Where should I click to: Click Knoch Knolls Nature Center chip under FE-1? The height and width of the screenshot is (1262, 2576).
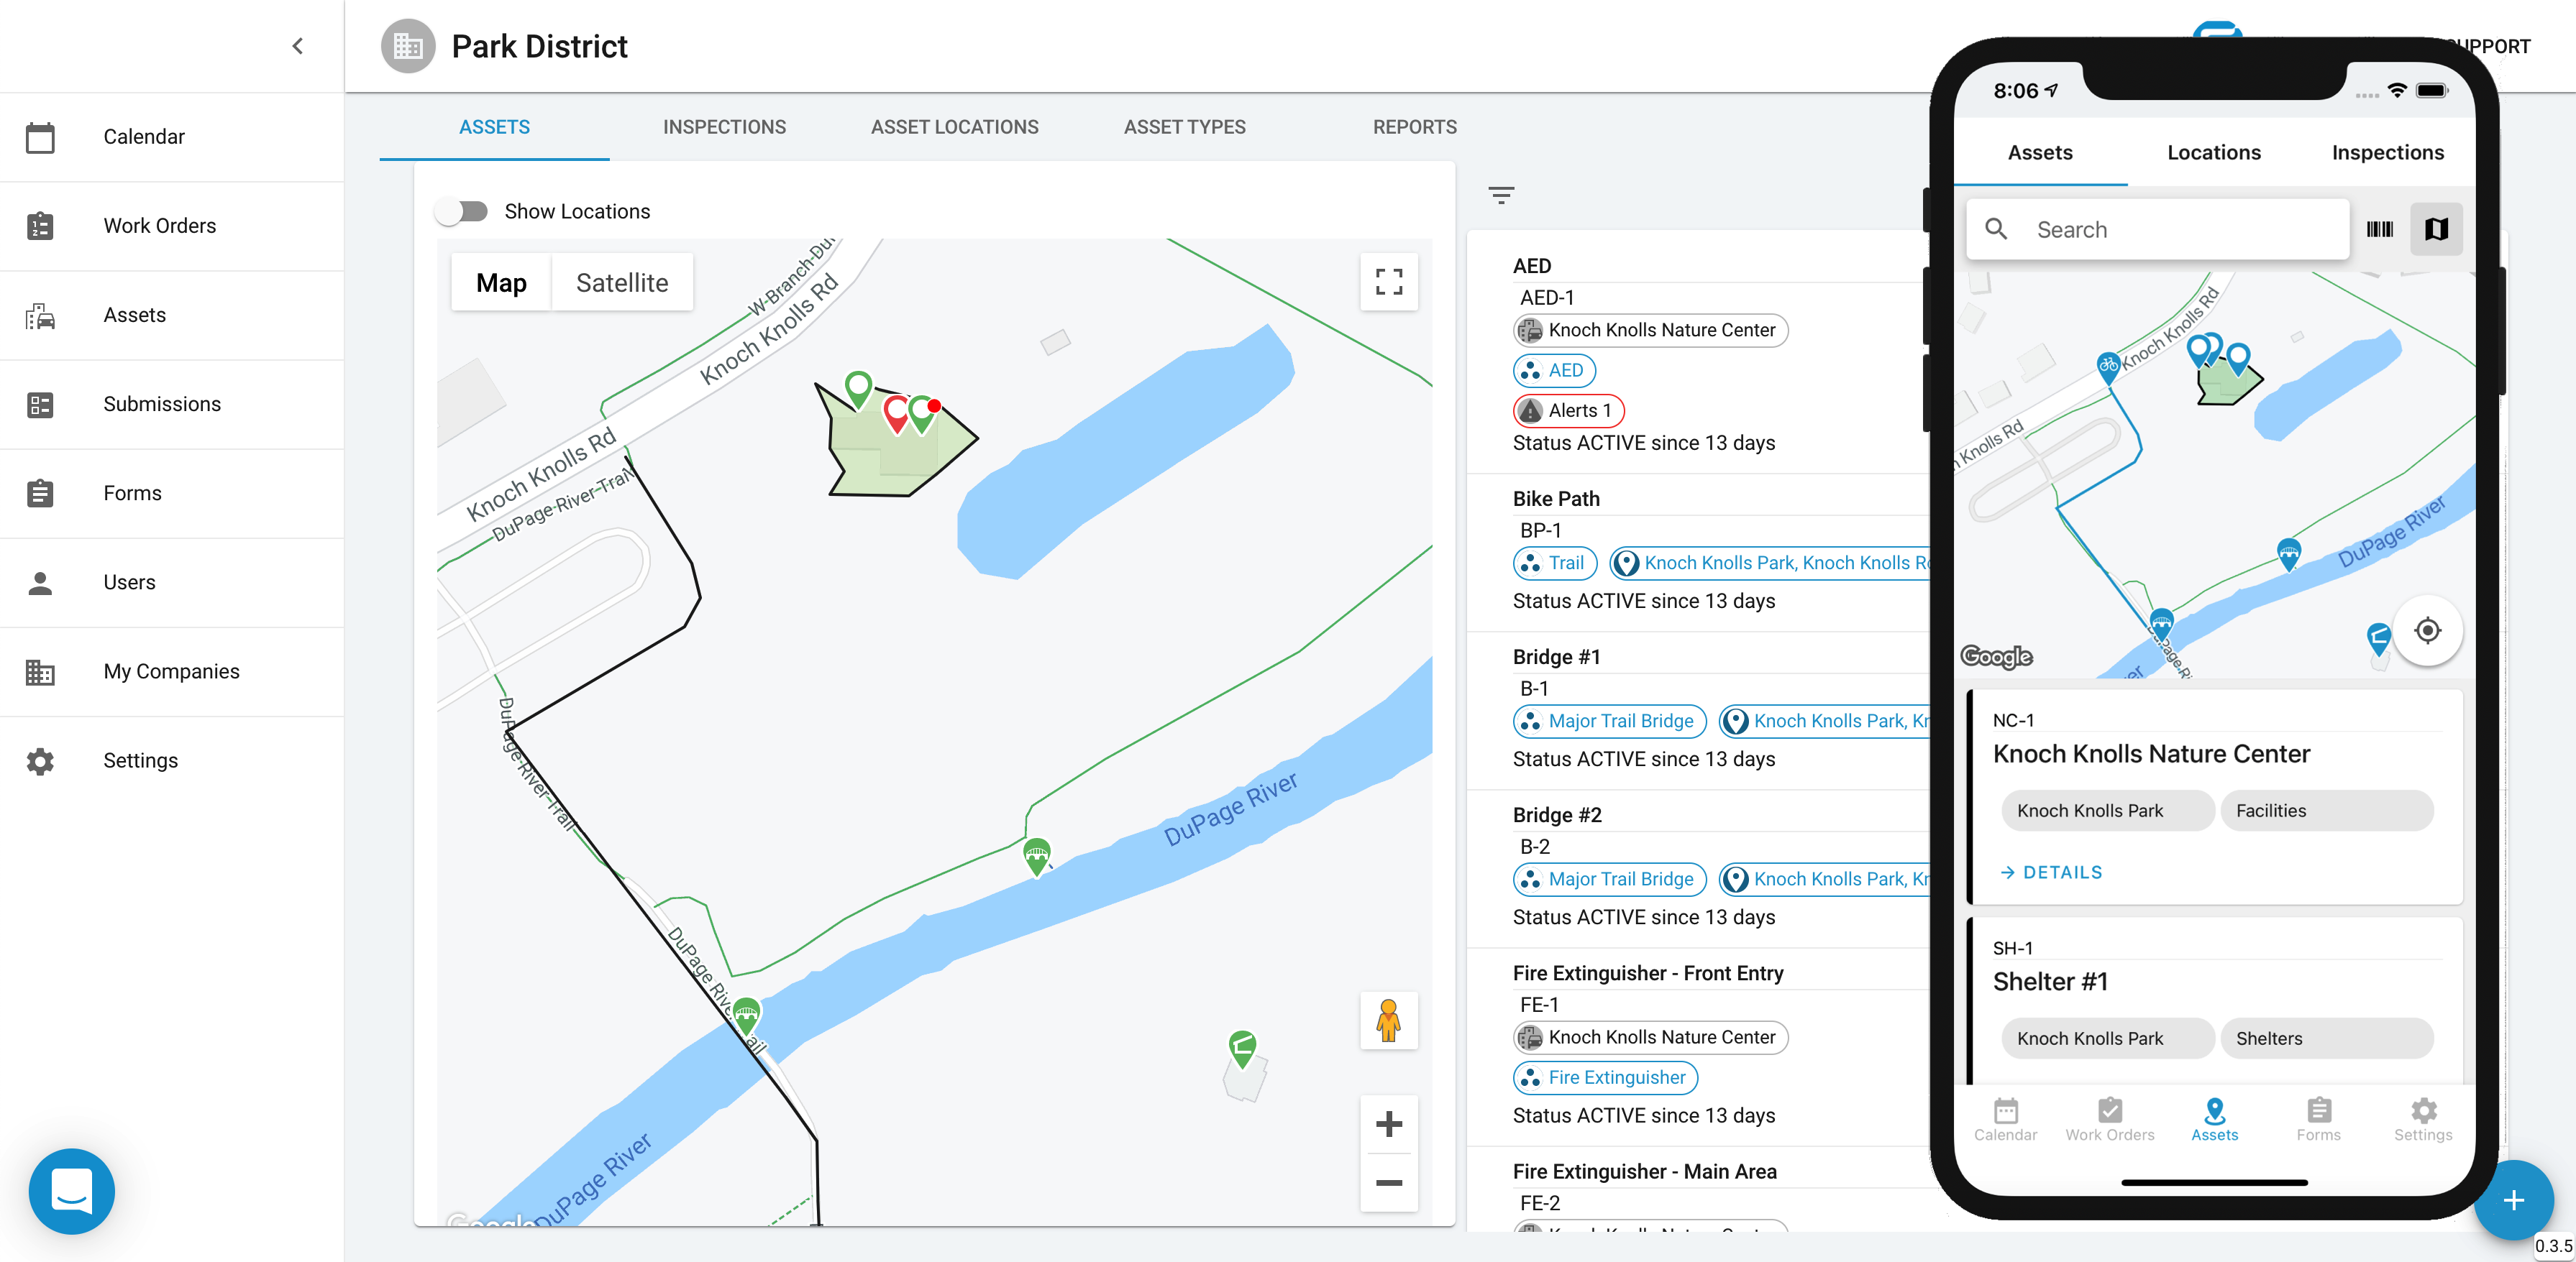(x=1650, y=1037)
